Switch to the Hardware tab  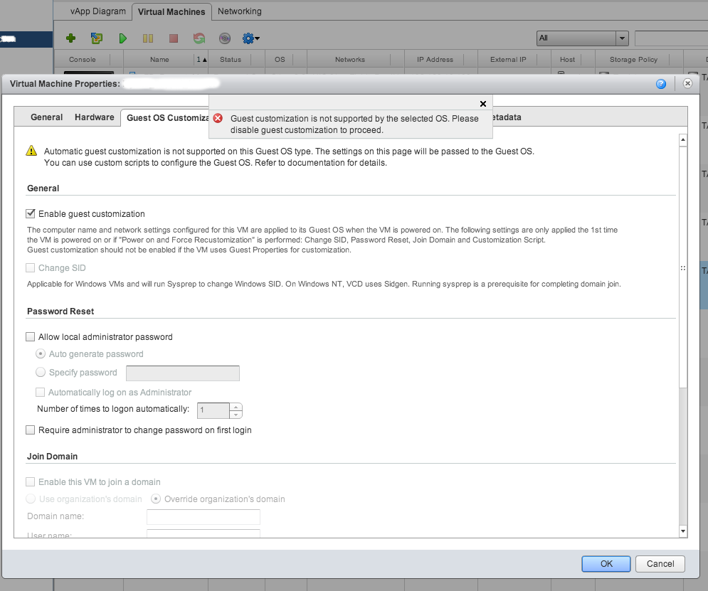click(94, 117)
